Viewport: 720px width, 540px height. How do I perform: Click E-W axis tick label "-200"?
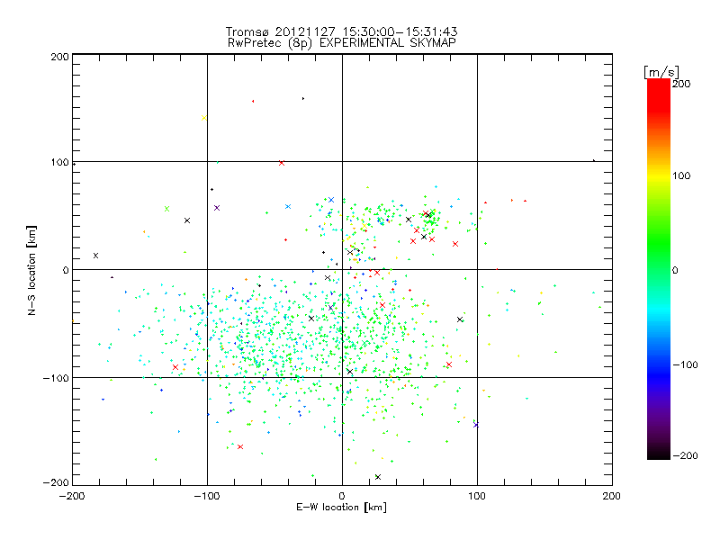(x=72, y=496)
